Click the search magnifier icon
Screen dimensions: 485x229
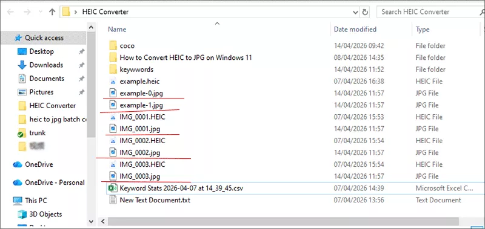click(481, 12)
